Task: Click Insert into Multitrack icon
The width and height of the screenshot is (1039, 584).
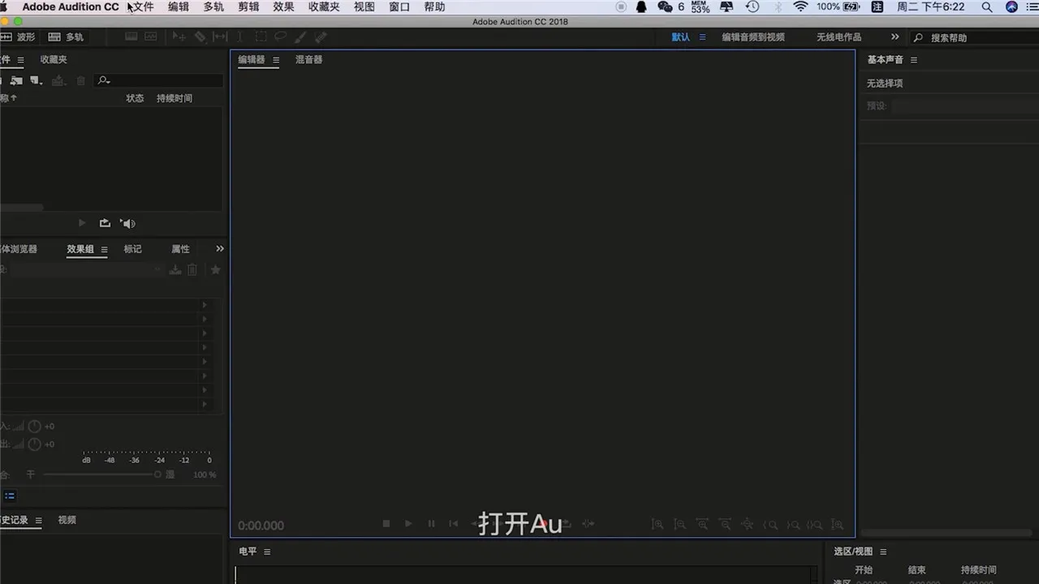Action: click(58, 80)
